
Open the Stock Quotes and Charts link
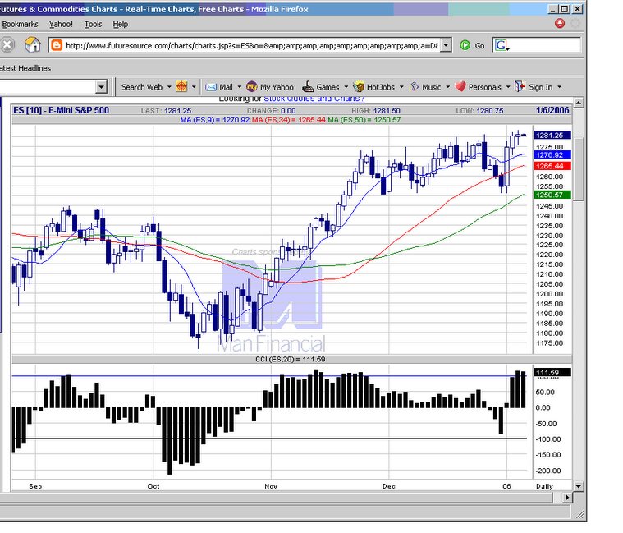pos(314,99)
